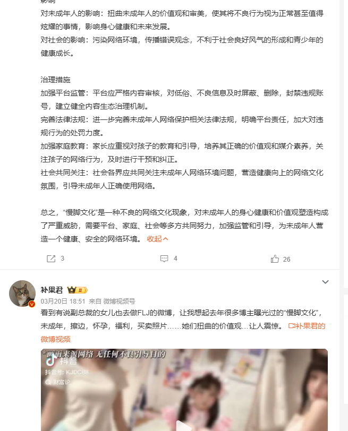The width and height of the screenshot is (348, 431).
Task: Click the Douyin logo on the video
Action: click(x=51, y=360)
